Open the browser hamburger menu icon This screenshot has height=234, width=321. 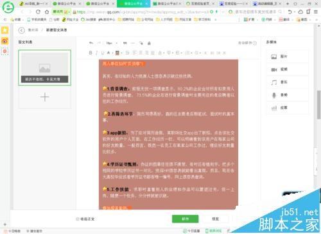pos(316,12)
